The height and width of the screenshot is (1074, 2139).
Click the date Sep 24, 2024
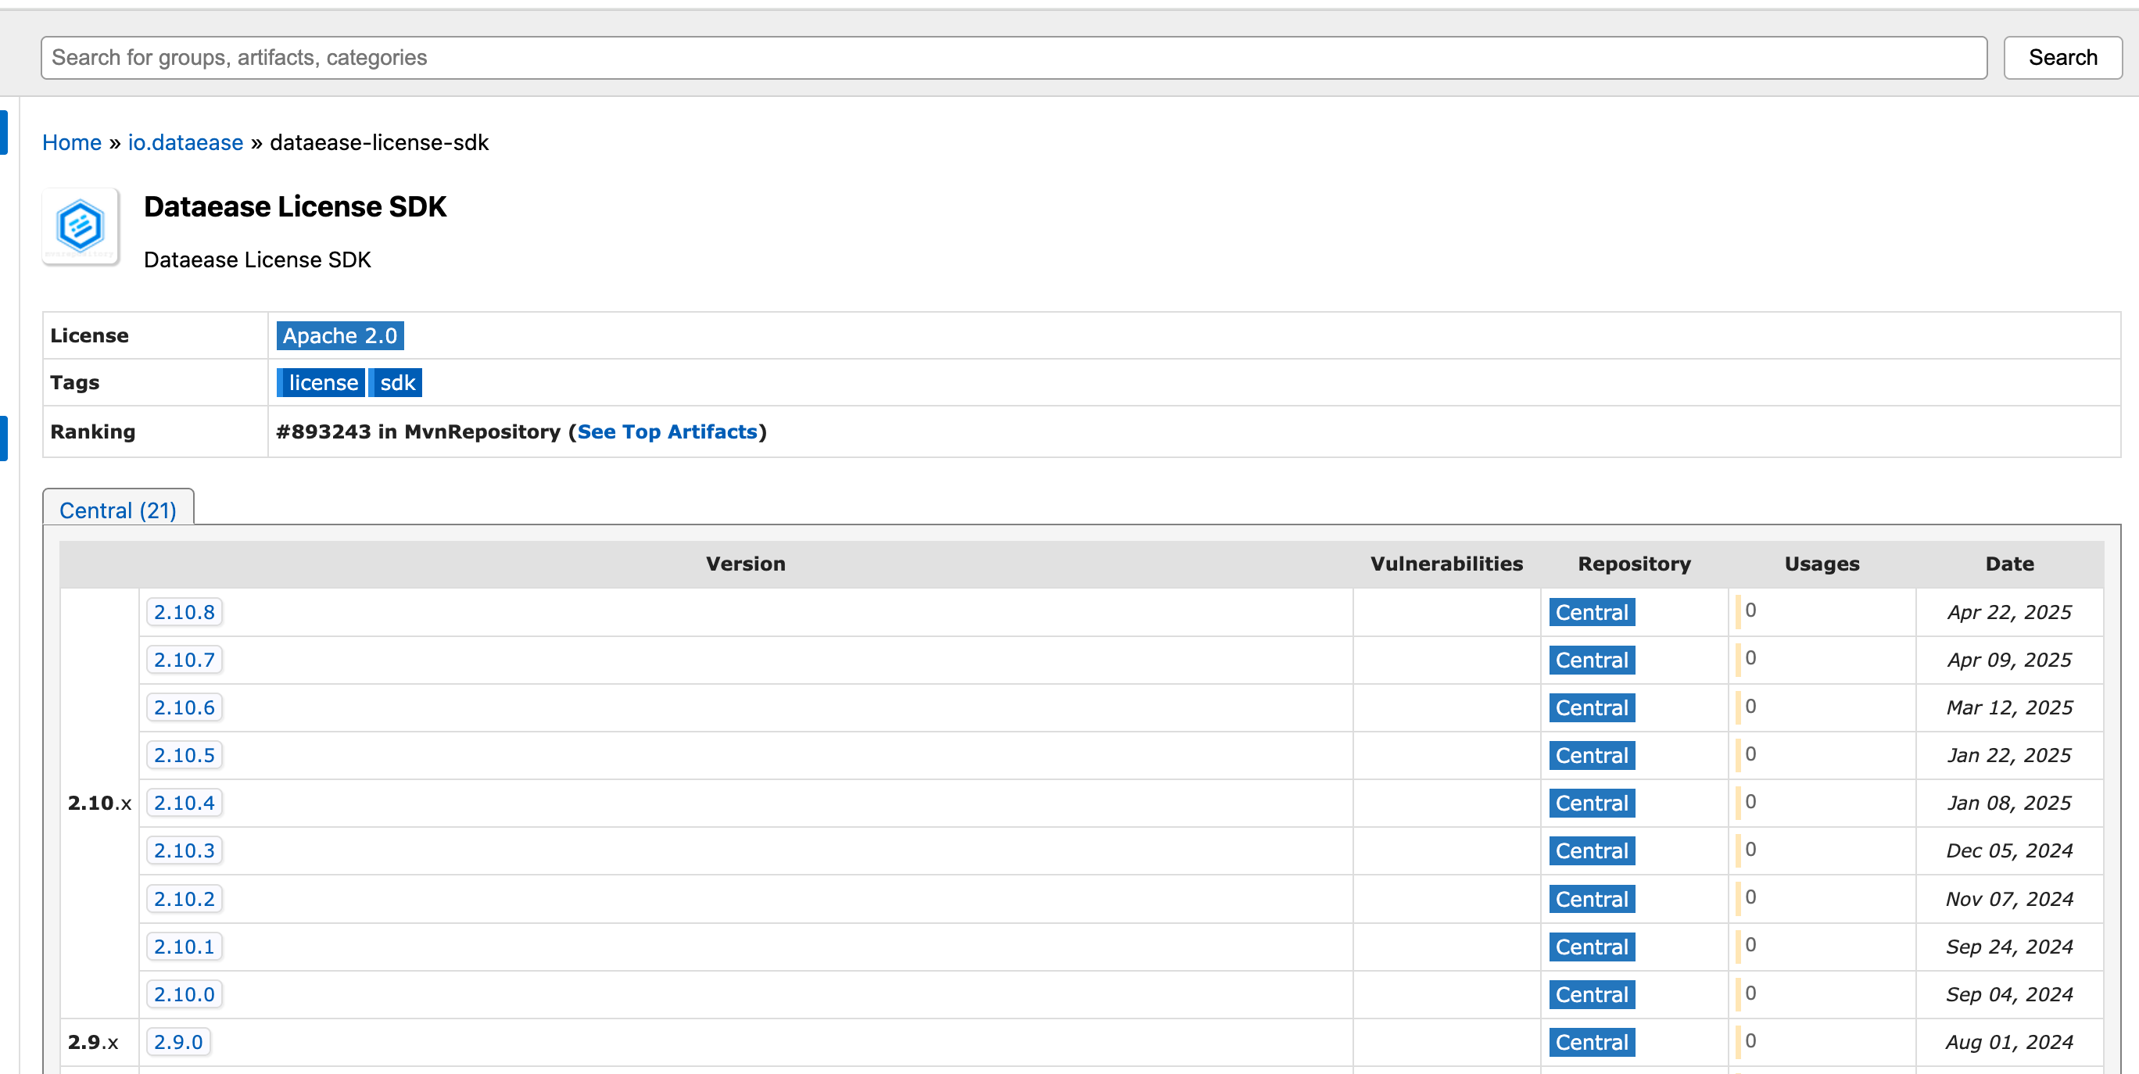(x=2009, y=946)
